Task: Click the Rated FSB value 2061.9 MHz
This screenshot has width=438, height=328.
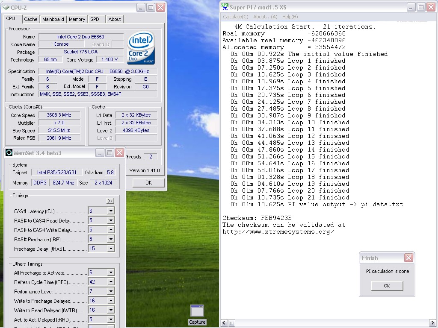Action: 59,138
